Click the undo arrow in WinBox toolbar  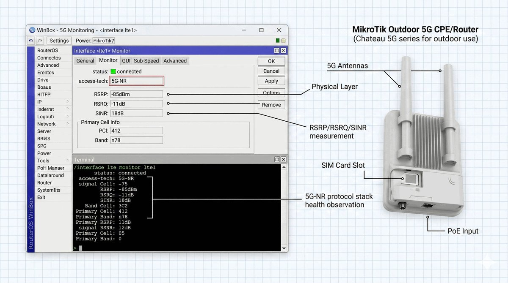pyautogui.click(x=31, y=41)
